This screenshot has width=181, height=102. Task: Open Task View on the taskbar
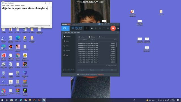(x=7, y=100)
